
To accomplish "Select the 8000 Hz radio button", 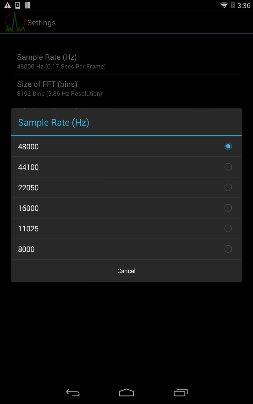I will coord(228,249).
